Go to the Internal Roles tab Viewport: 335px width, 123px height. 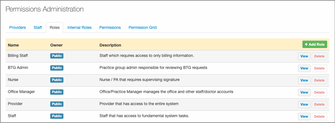click(79, 27)
